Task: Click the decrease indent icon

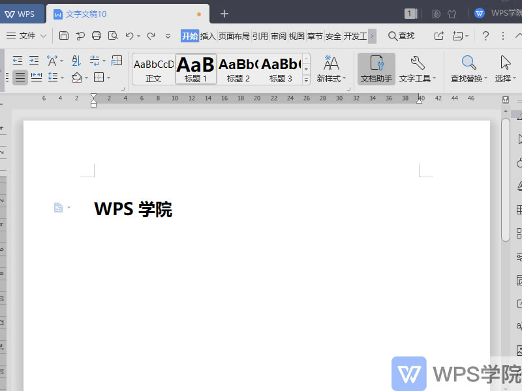Action: click(18, 61)
